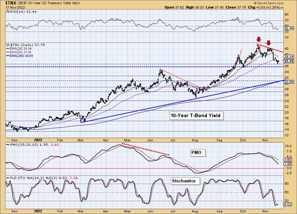This screenshot has height=214, width=297.
Task: Click the PMO value tag 1.95
Action: [x=288, y=164]
